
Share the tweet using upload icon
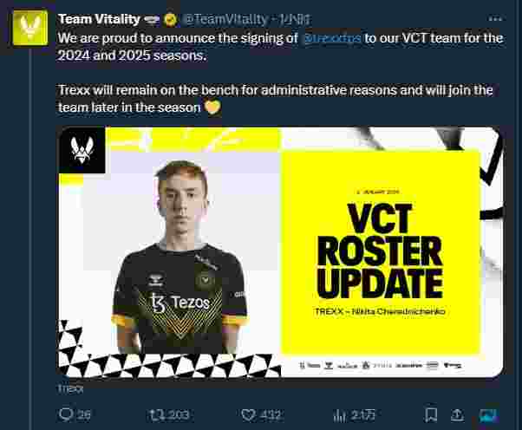coord(458,414)
